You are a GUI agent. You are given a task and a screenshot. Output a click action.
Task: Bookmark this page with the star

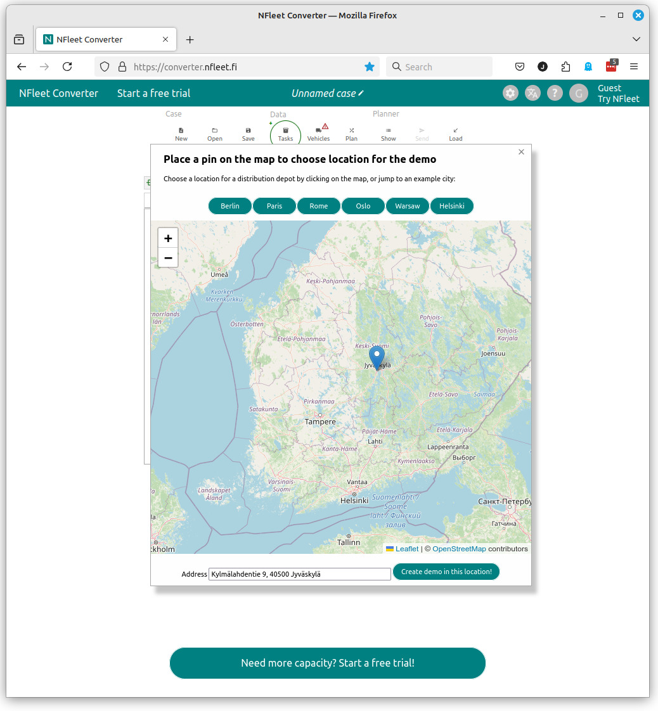coord(370,67)
